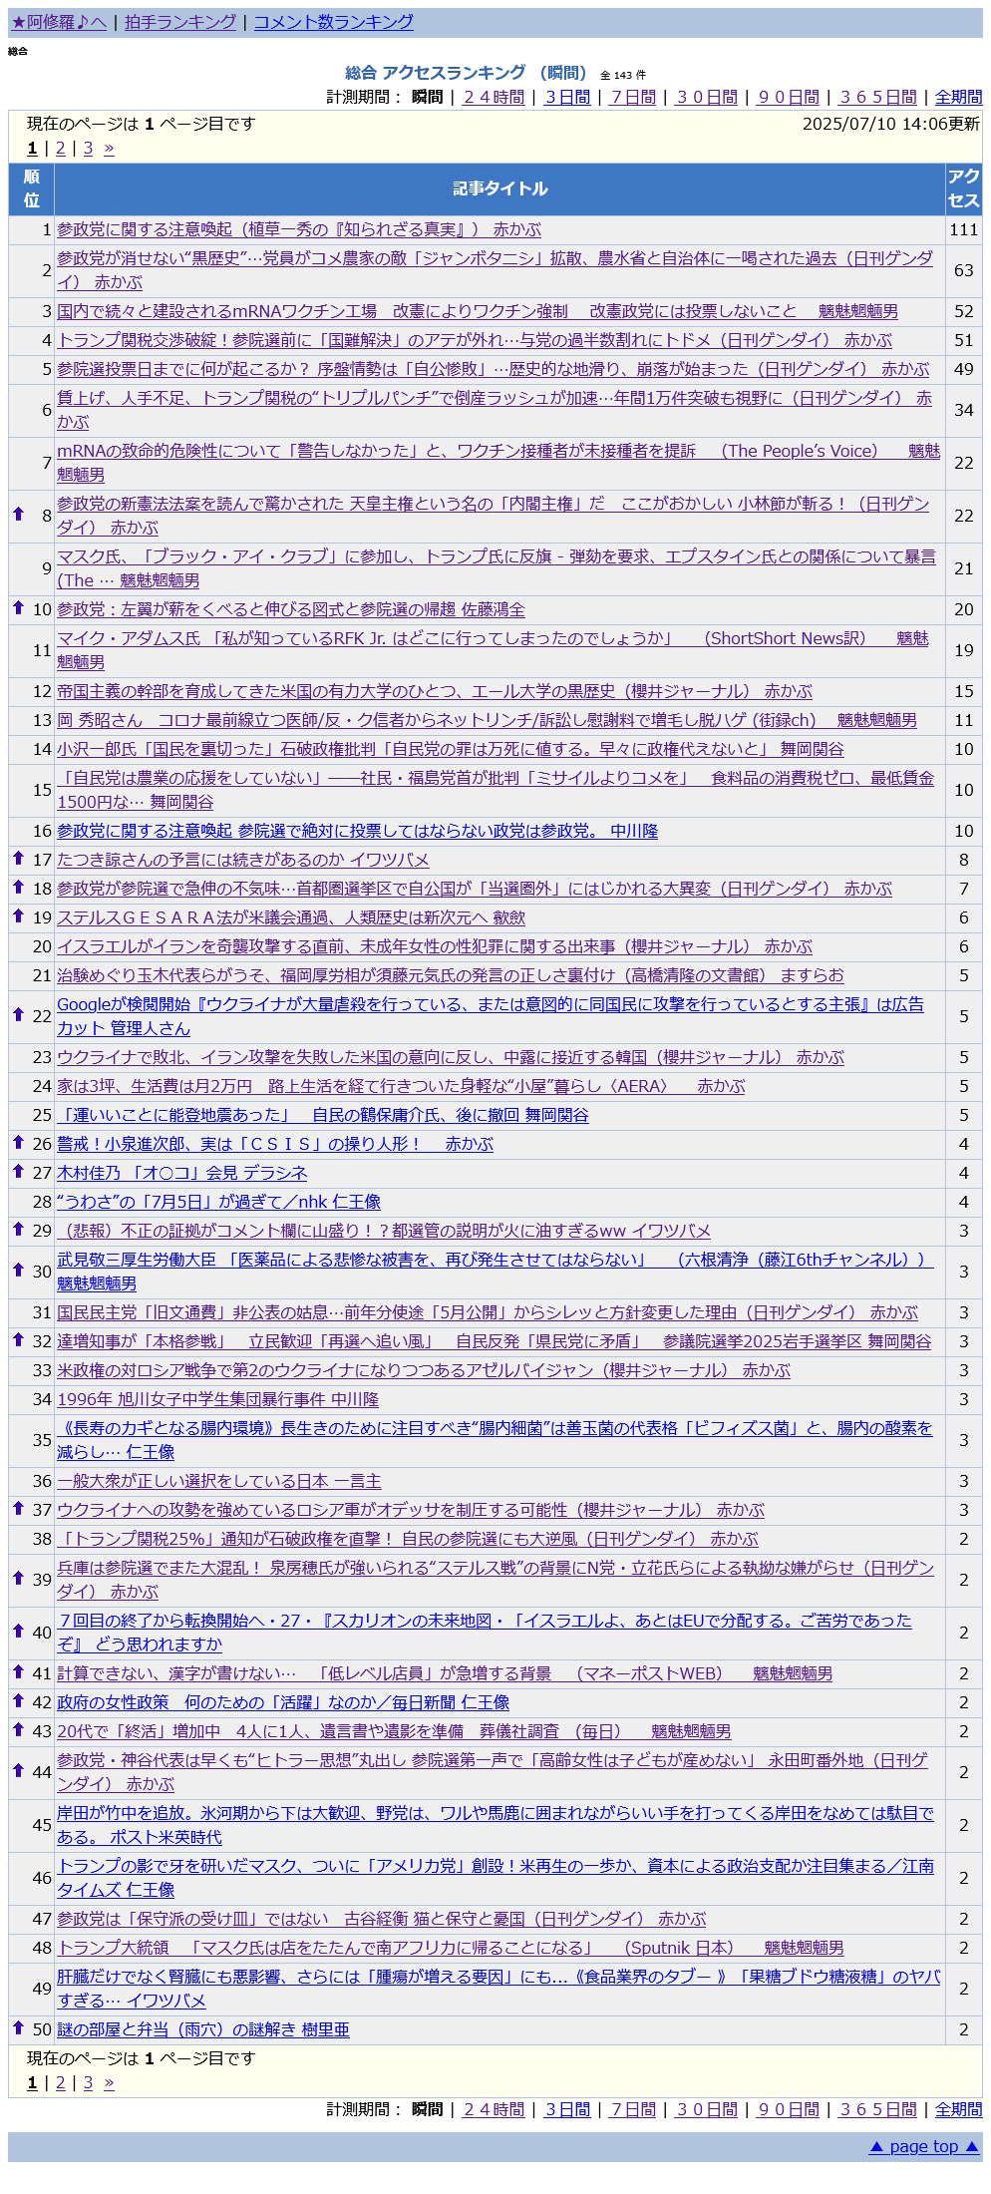The height and width of the screenshot is (2194, 991).
Task: Open rank 10 article 左翼が薪をくべると伸びる図式
Action: point(291,609)
